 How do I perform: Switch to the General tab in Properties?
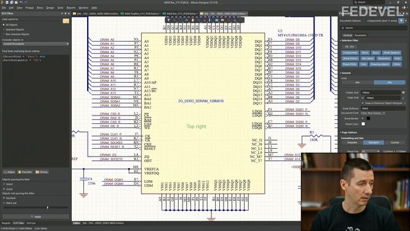coord(347,35)
